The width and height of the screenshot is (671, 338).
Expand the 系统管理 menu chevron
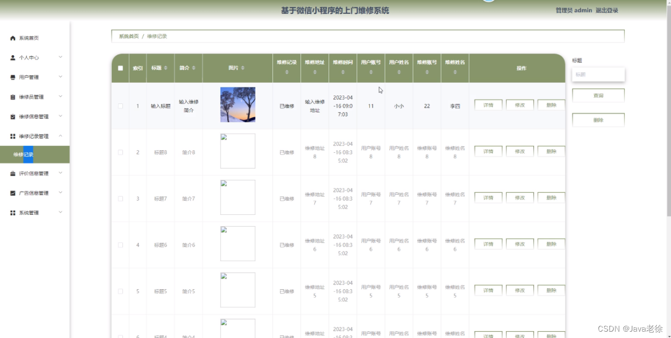click(60, 212)
